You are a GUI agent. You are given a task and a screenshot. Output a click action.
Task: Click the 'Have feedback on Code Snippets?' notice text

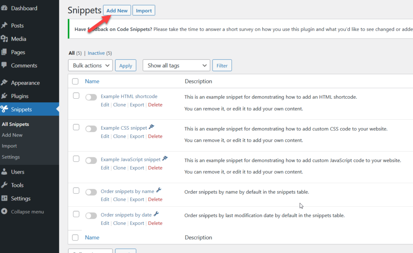point(113,29)
